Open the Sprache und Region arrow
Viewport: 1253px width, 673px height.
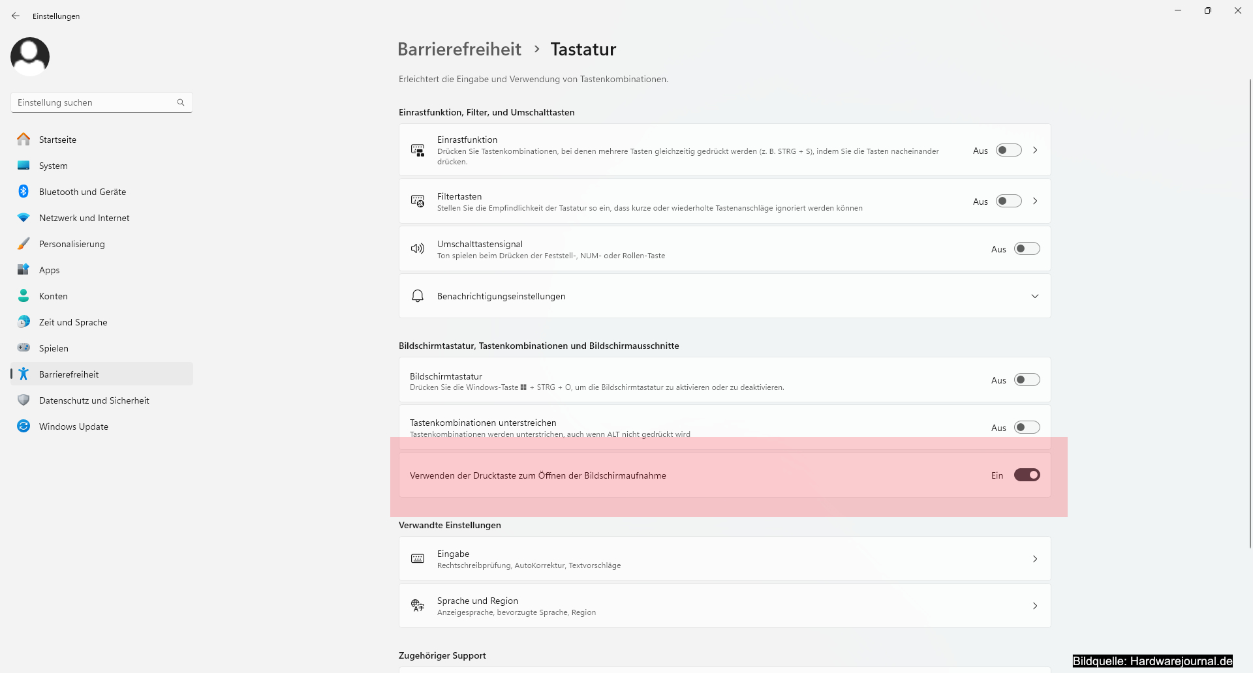1035,606
